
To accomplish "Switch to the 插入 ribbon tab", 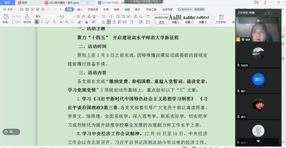I will click(80, 10).
